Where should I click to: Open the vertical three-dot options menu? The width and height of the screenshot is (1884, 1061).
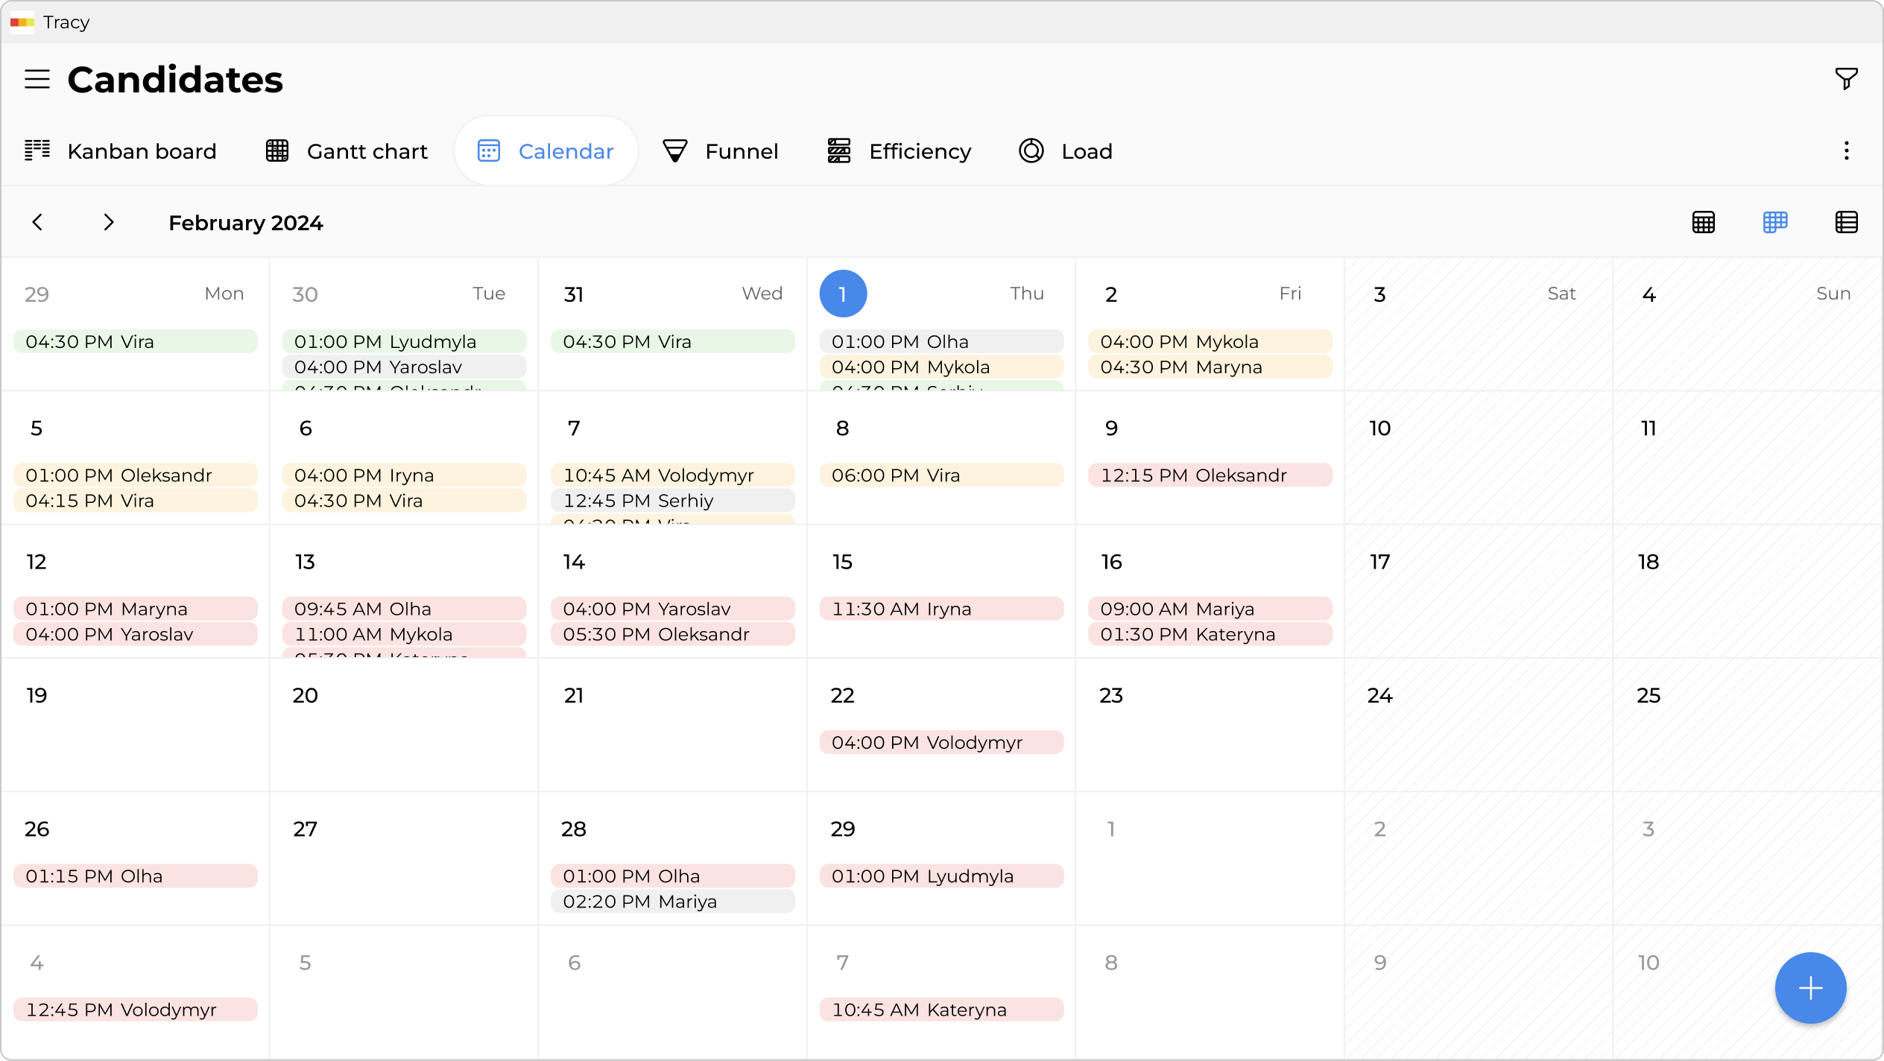click(x=1846, y=151)
